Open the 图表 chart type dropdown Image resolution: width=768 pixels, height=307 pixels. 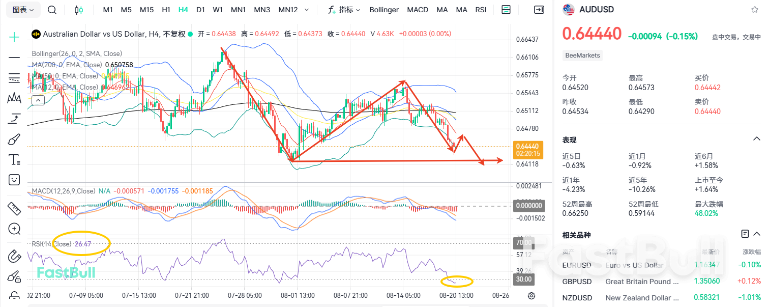(23, 9)
